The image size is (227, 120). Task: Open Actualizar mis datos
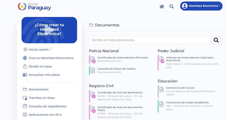(44, 75)
